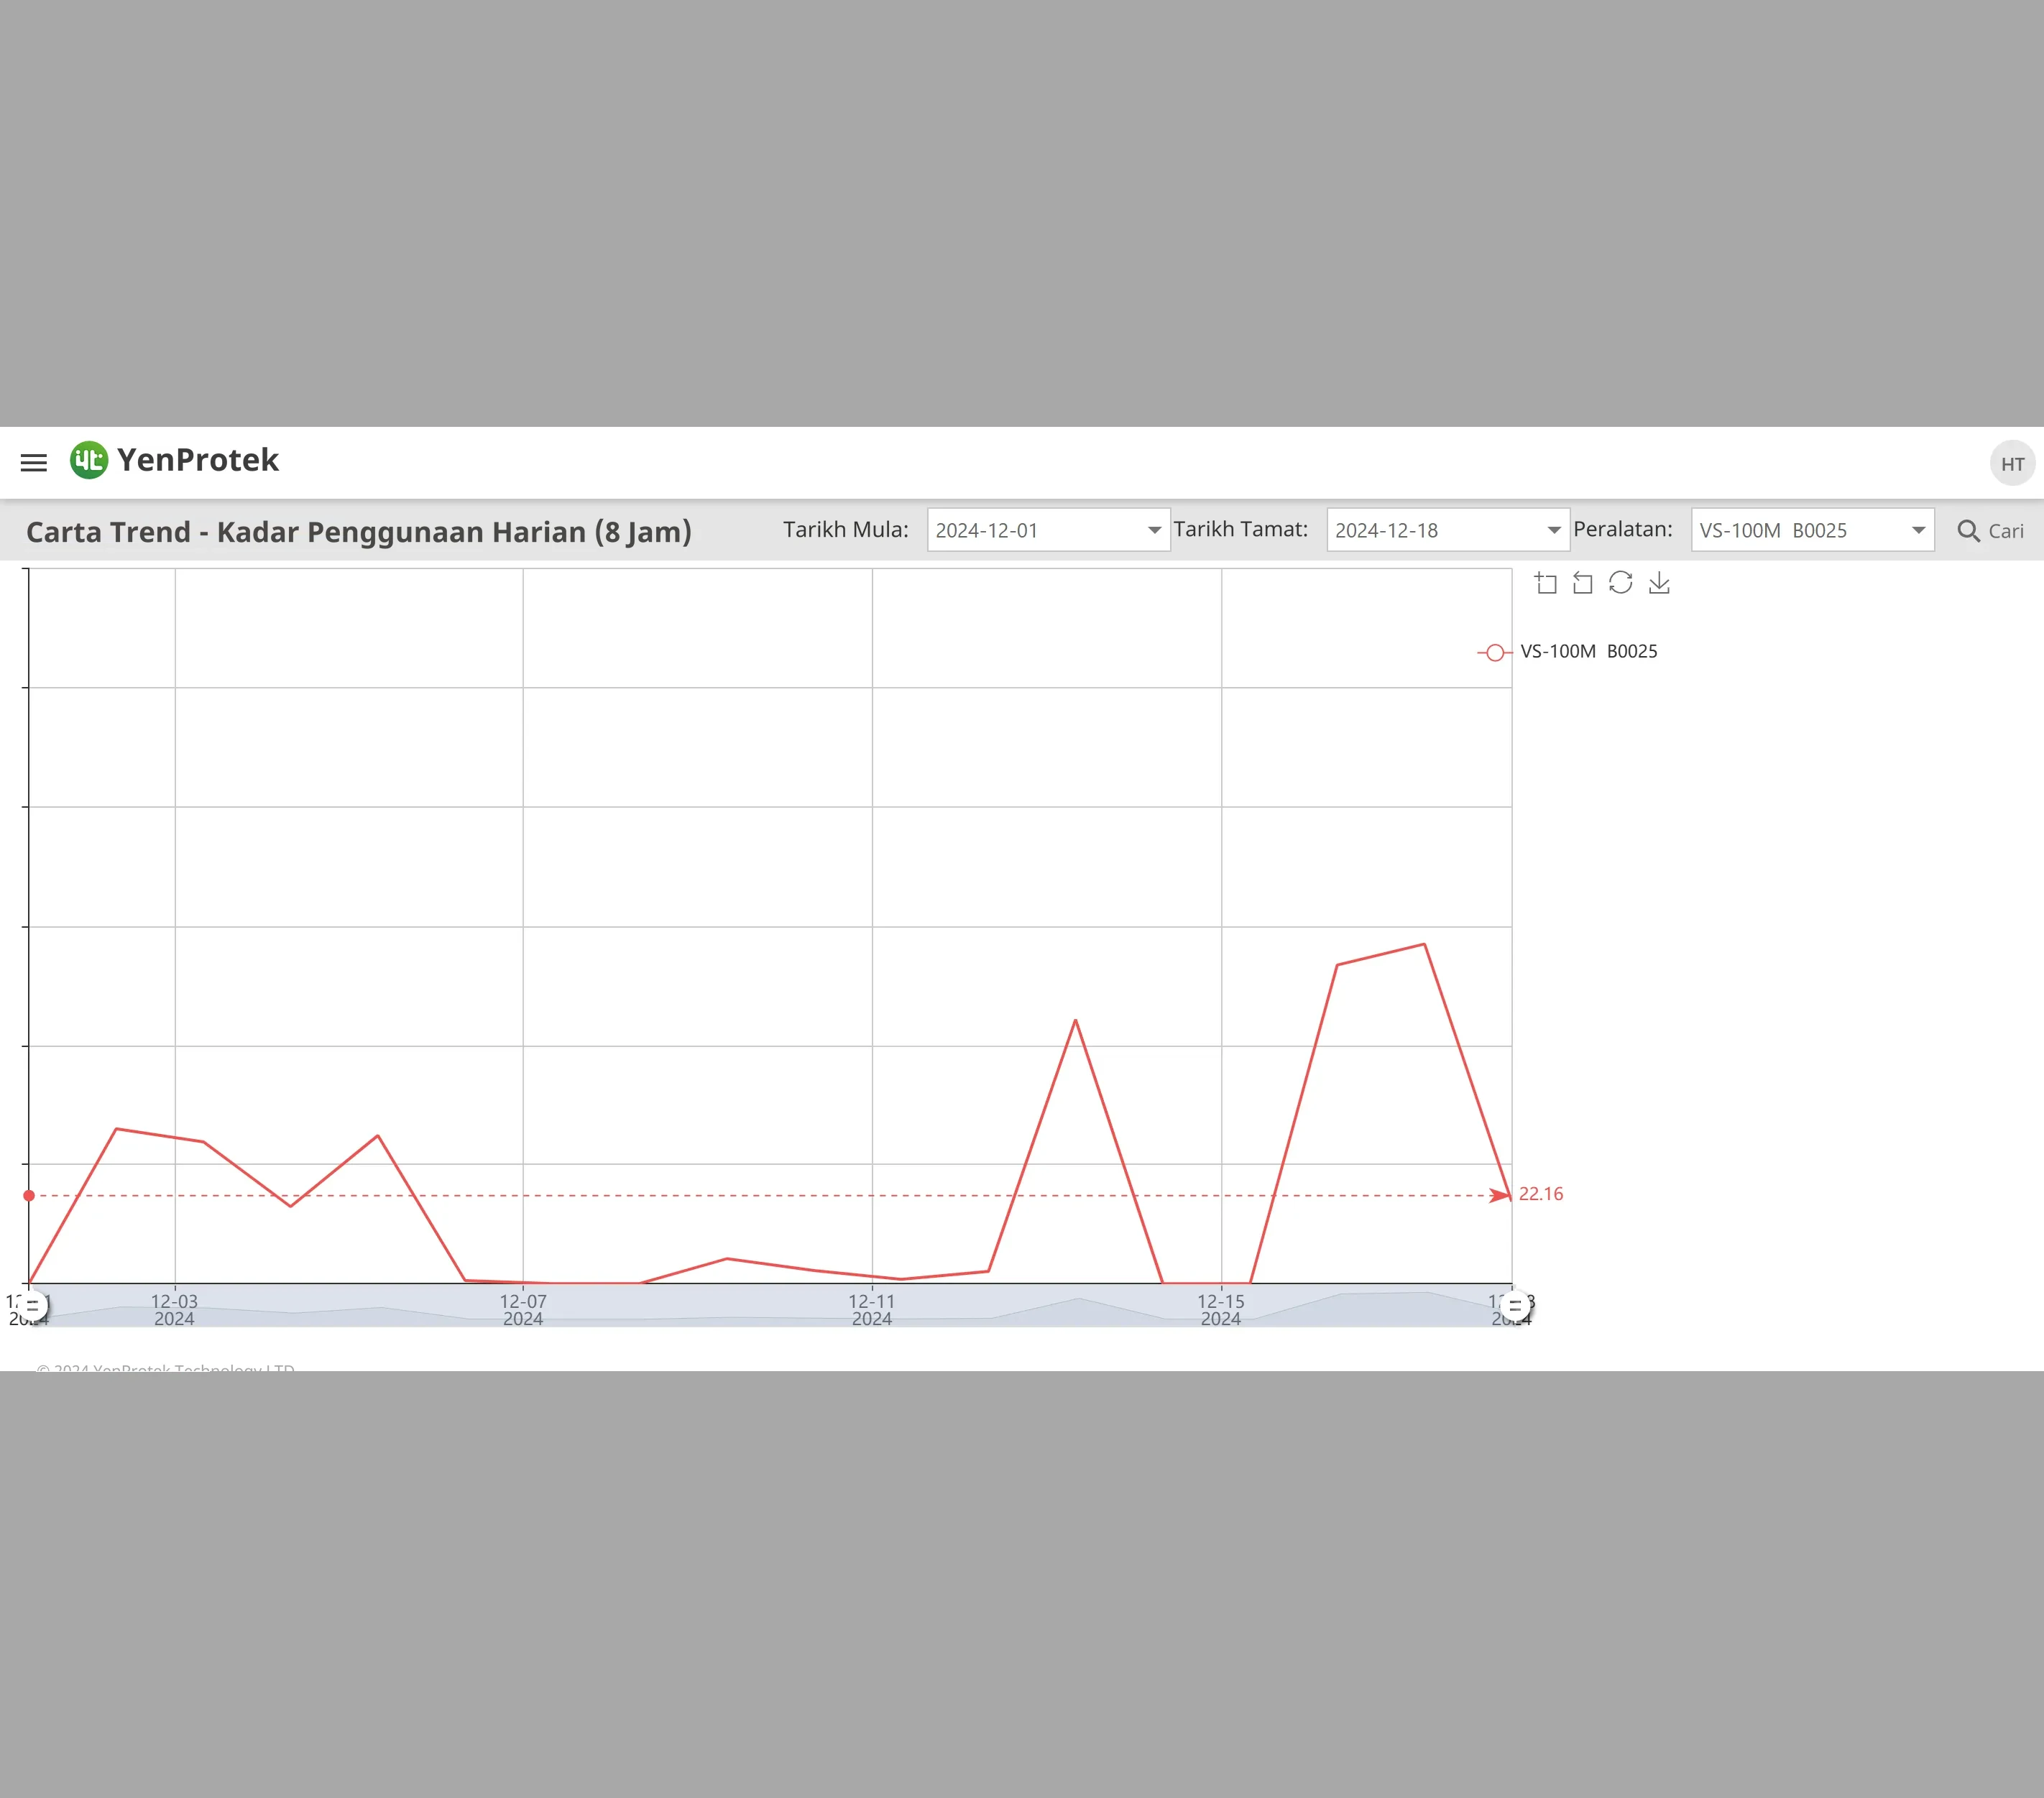Click the 12-15 2024 axis label
Viewport: 2044px width, 1798px height.
pos(1221,1310)
